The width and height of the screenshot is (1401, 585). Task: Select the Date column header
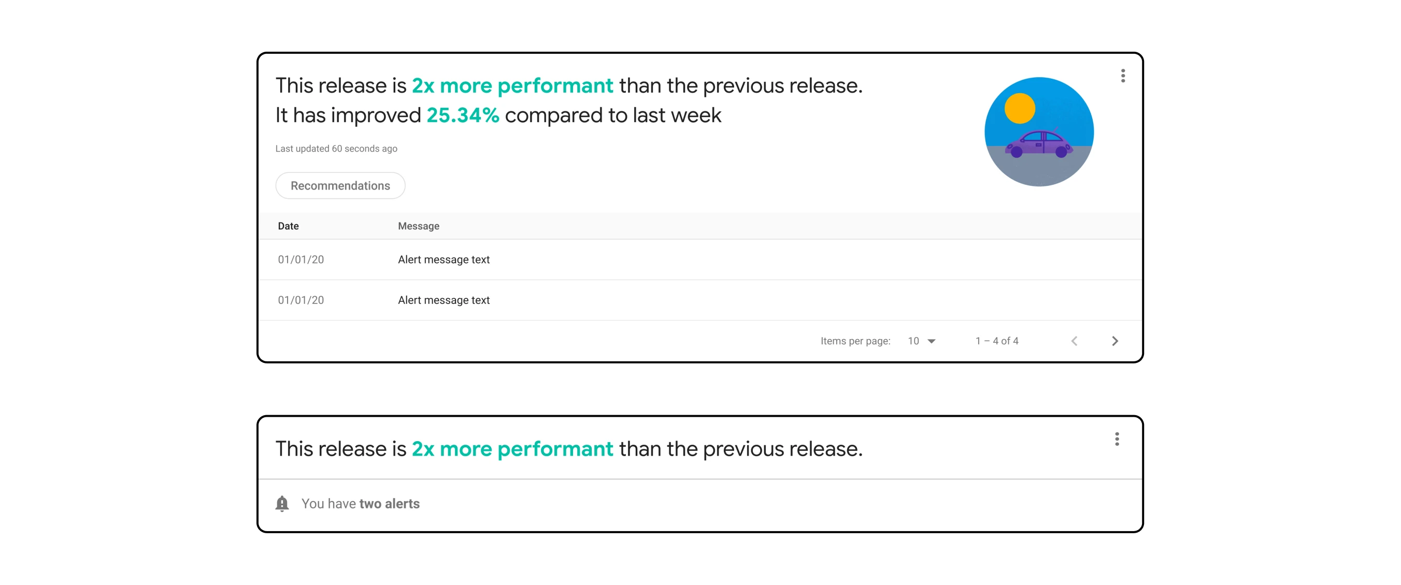click(x=288, y=225)
